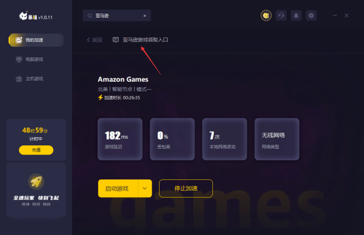Open the settings gear icon
This screenshot has height=235, width=364.
pos(311,15)
